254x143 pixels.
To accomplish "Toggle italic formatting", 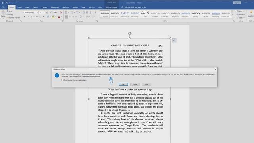I will (x=28, y=17).
